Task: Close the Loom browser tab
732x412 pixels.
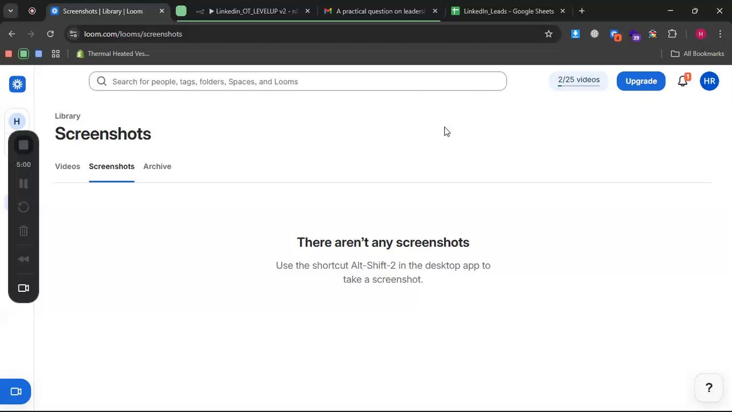Action: point(162,11)
